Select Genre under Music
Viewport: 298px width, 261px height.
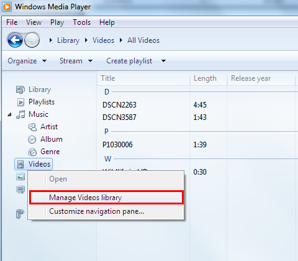pos(50,152)
